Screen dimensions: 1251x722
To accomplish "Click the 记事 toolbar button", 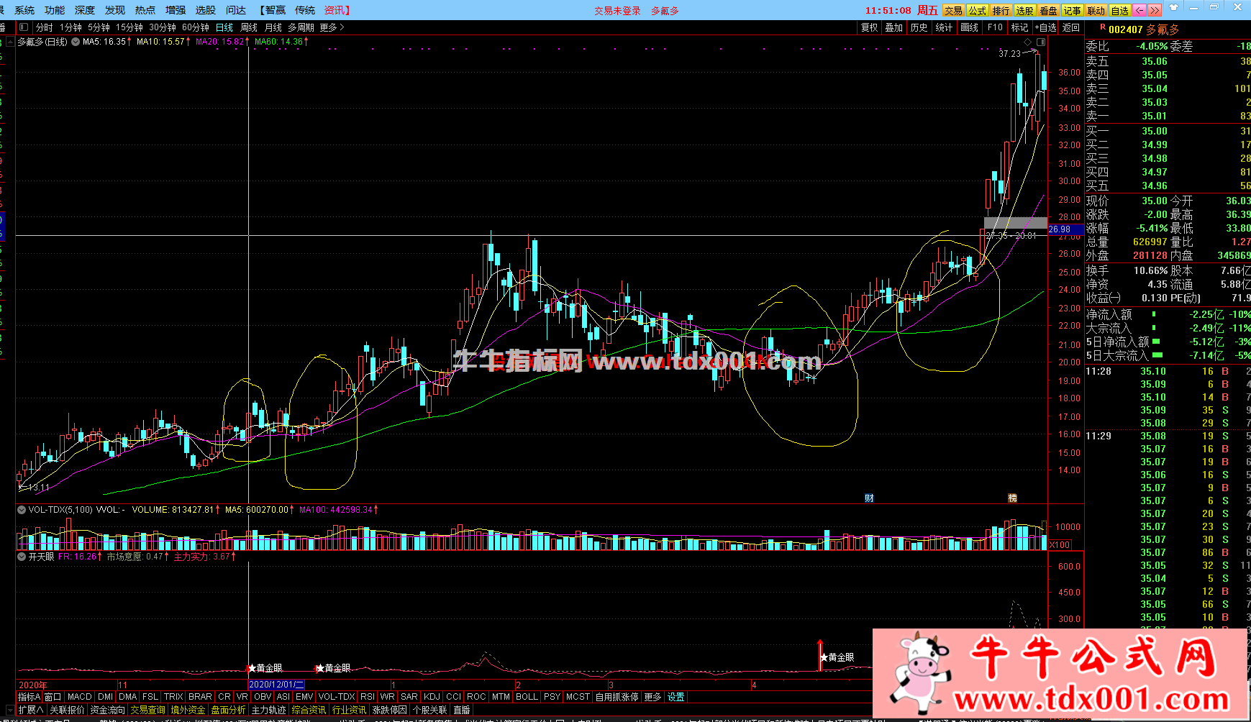I will click(1073, 10).
